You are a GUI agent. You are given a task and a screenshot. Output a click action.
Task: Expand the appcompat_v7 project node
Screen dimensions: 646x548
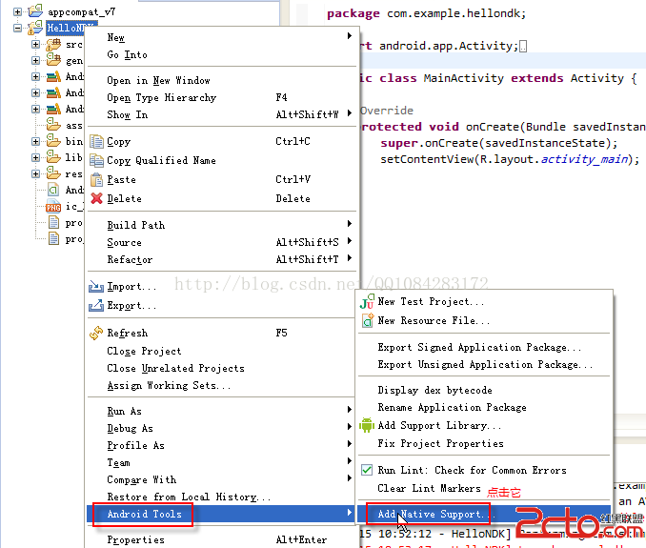[19, 11]
